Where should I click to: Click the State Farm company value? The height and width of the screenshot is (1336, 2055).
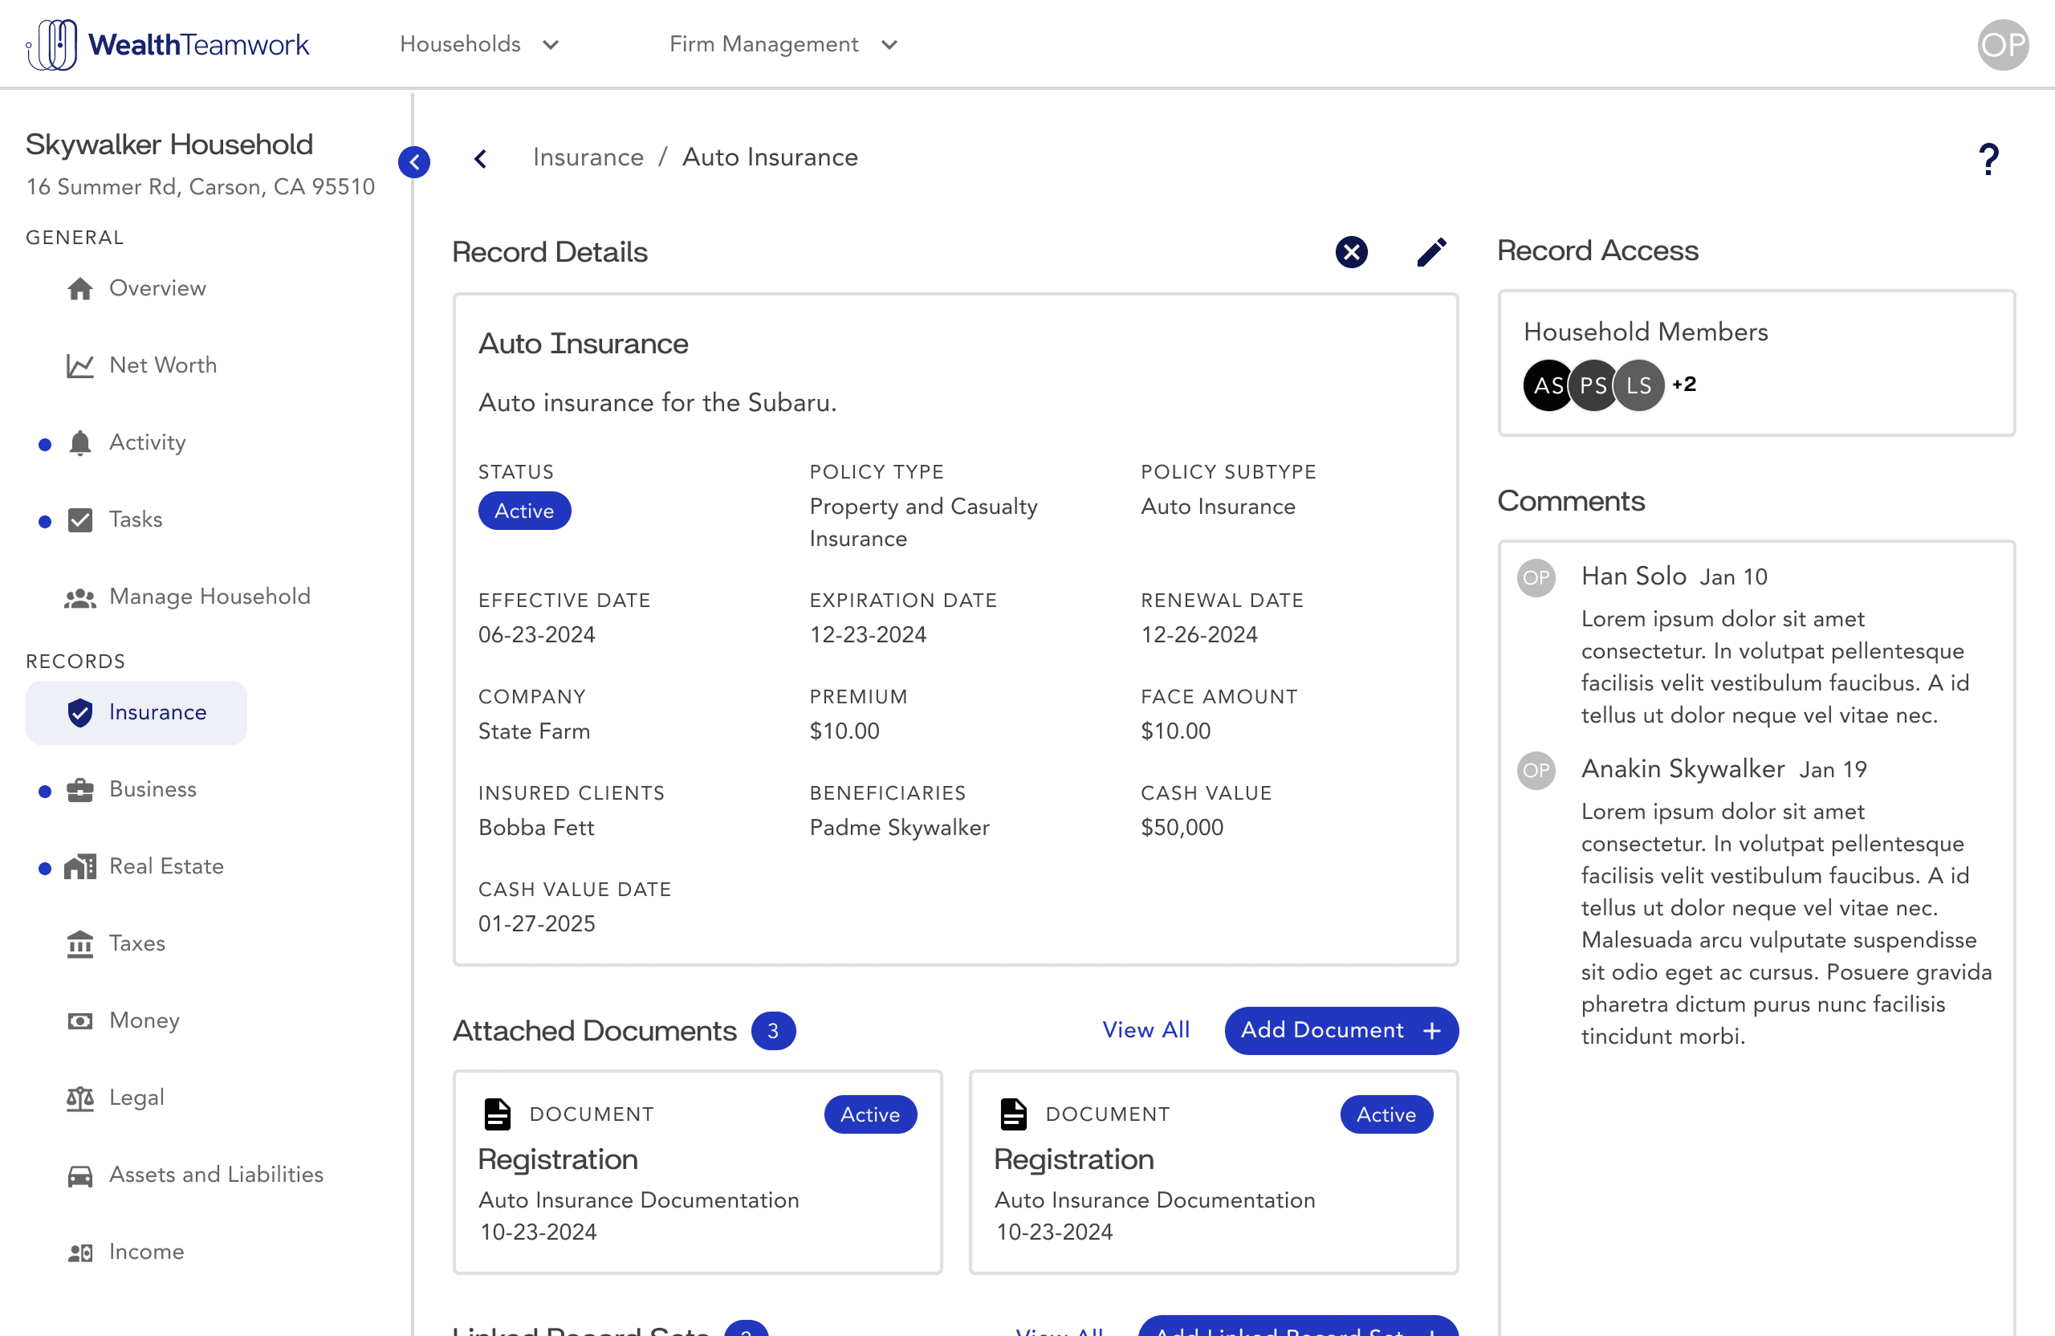coord(534,731)
